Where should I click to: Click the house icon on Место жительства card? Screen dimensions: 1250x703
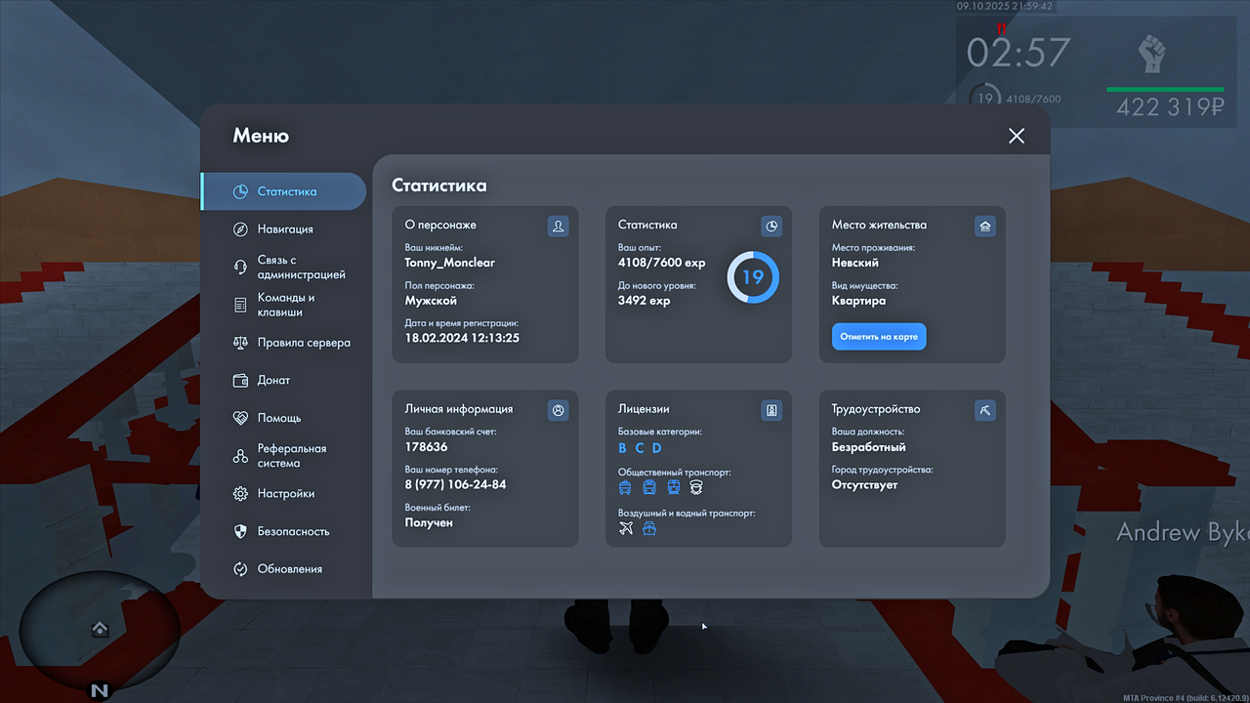tap(985, 227)
